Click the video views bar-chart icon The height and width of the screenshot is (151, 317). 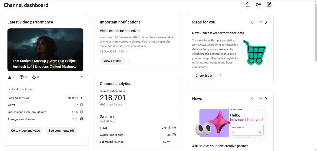[9, 77]
